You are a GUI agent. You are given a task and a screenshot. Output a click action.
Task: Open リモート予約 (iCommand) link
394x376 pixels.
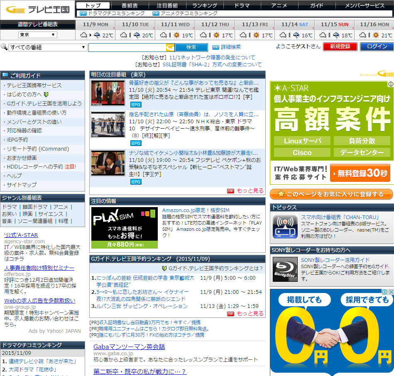38,149
